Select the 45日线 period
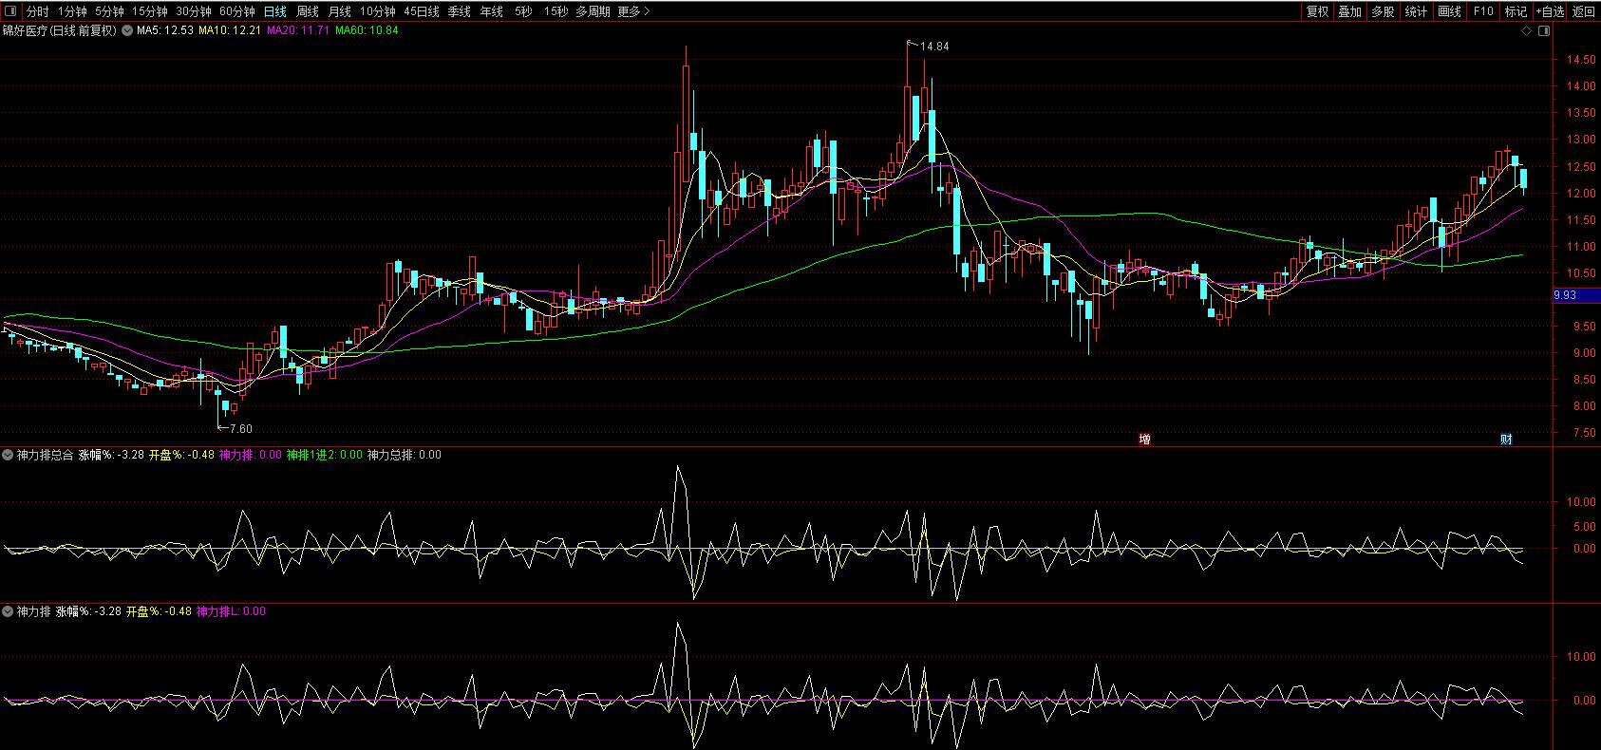This screenshot has height=750, width=1601. [422, 11]
